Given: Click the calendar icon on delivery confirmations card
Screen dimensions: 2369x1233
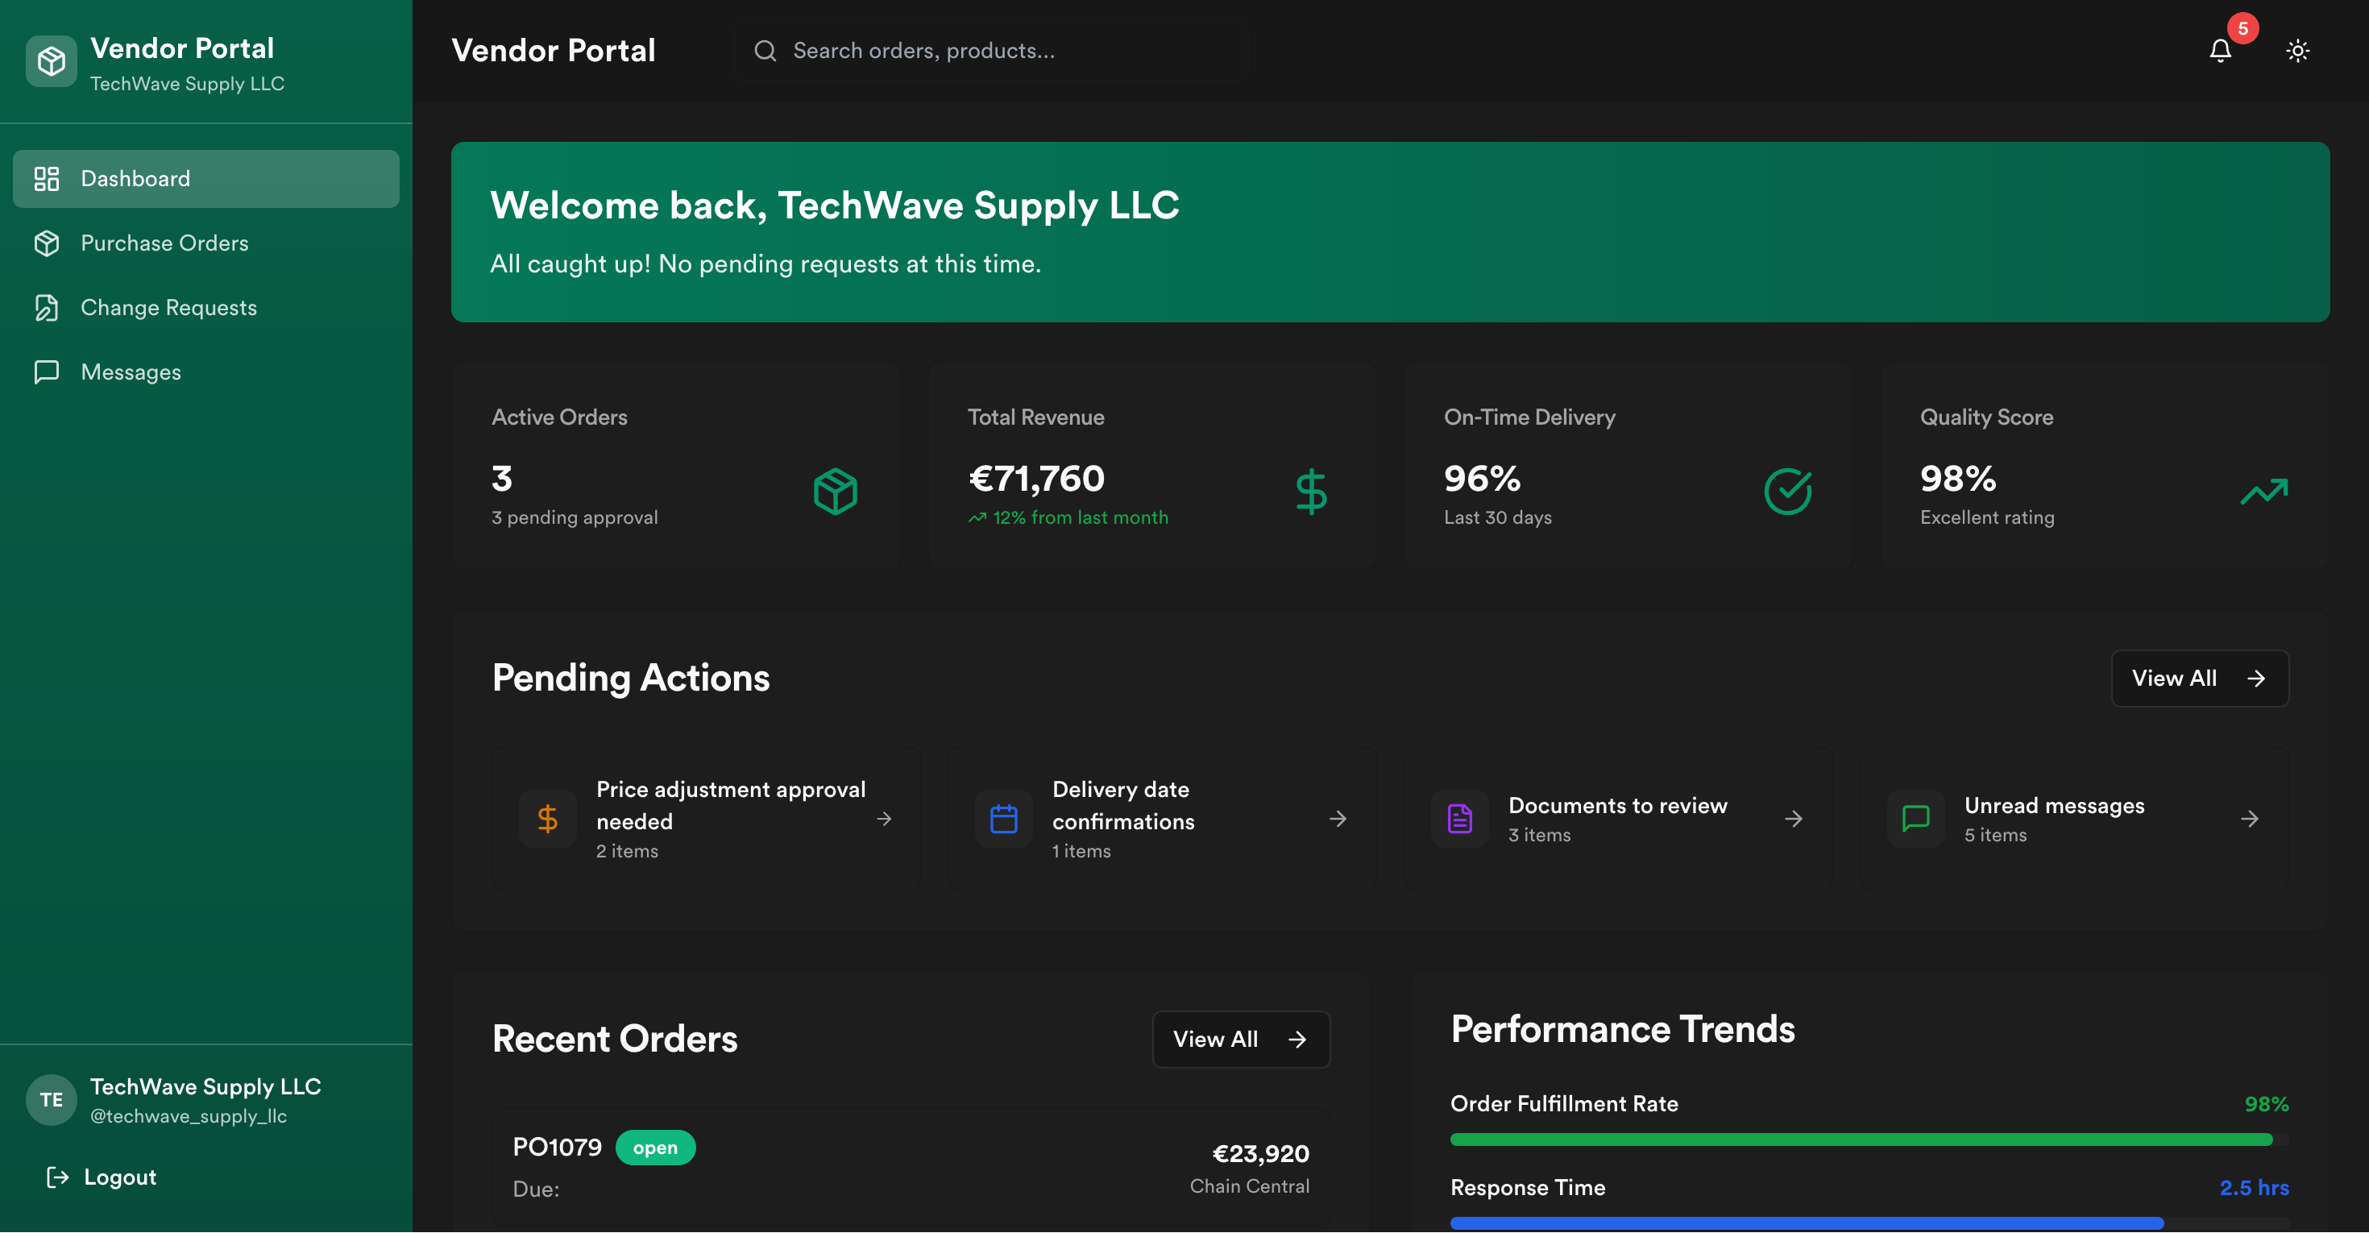Looking at the screenshot, I should pyautogui.click(x=1003, y=818).
